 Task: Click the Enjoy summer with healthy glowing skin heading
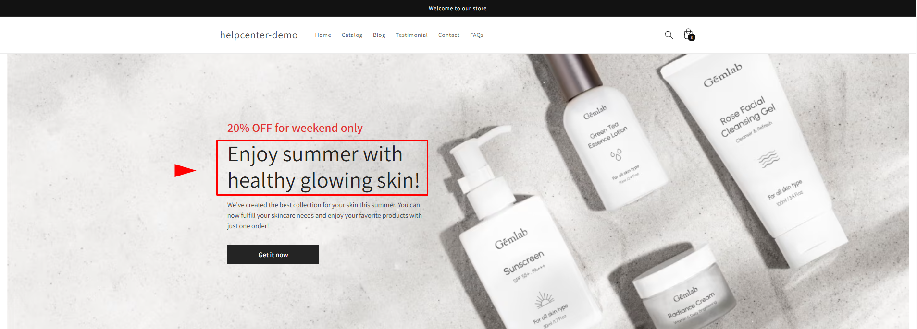(323, 167)
